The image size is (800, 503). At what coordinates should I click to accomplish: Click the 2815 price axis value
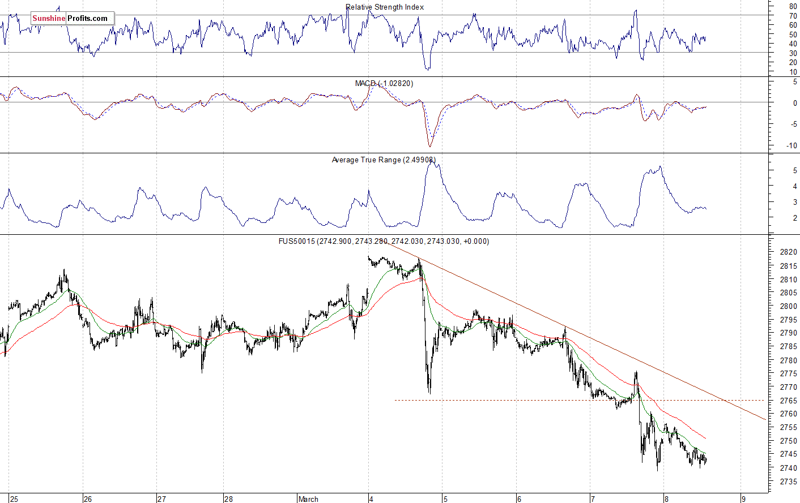coord(788,266)
